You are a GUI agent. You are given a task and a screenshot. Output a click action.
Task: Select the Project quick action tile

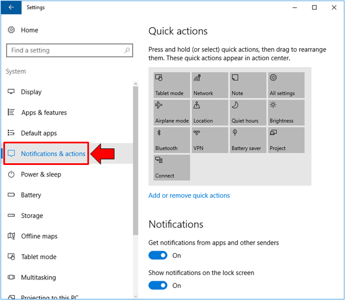(x=286, y=140)
